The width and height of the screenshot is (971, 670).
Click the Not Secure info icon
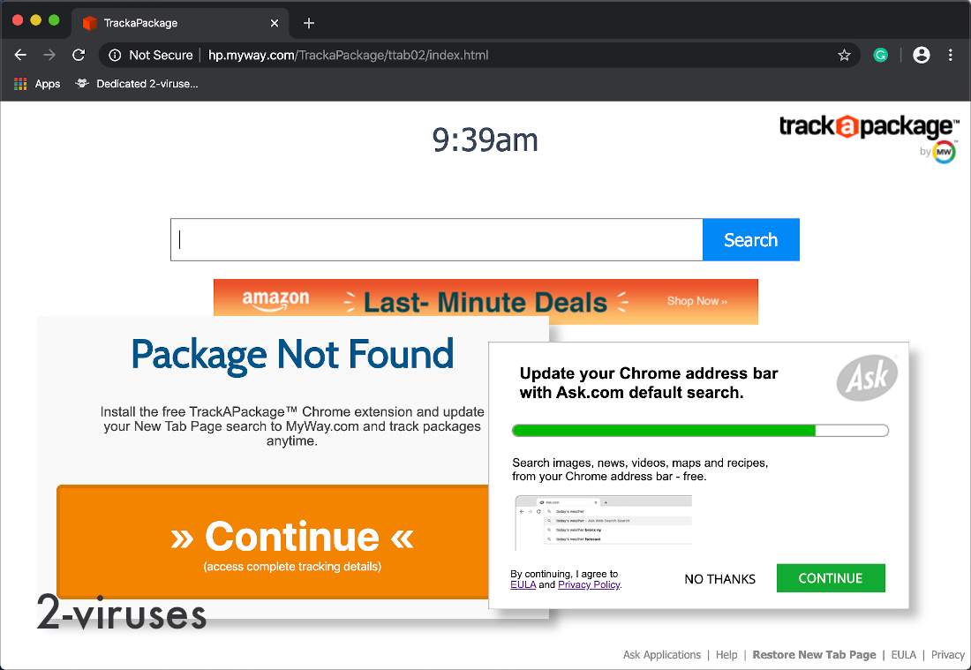tap(114, 55)
